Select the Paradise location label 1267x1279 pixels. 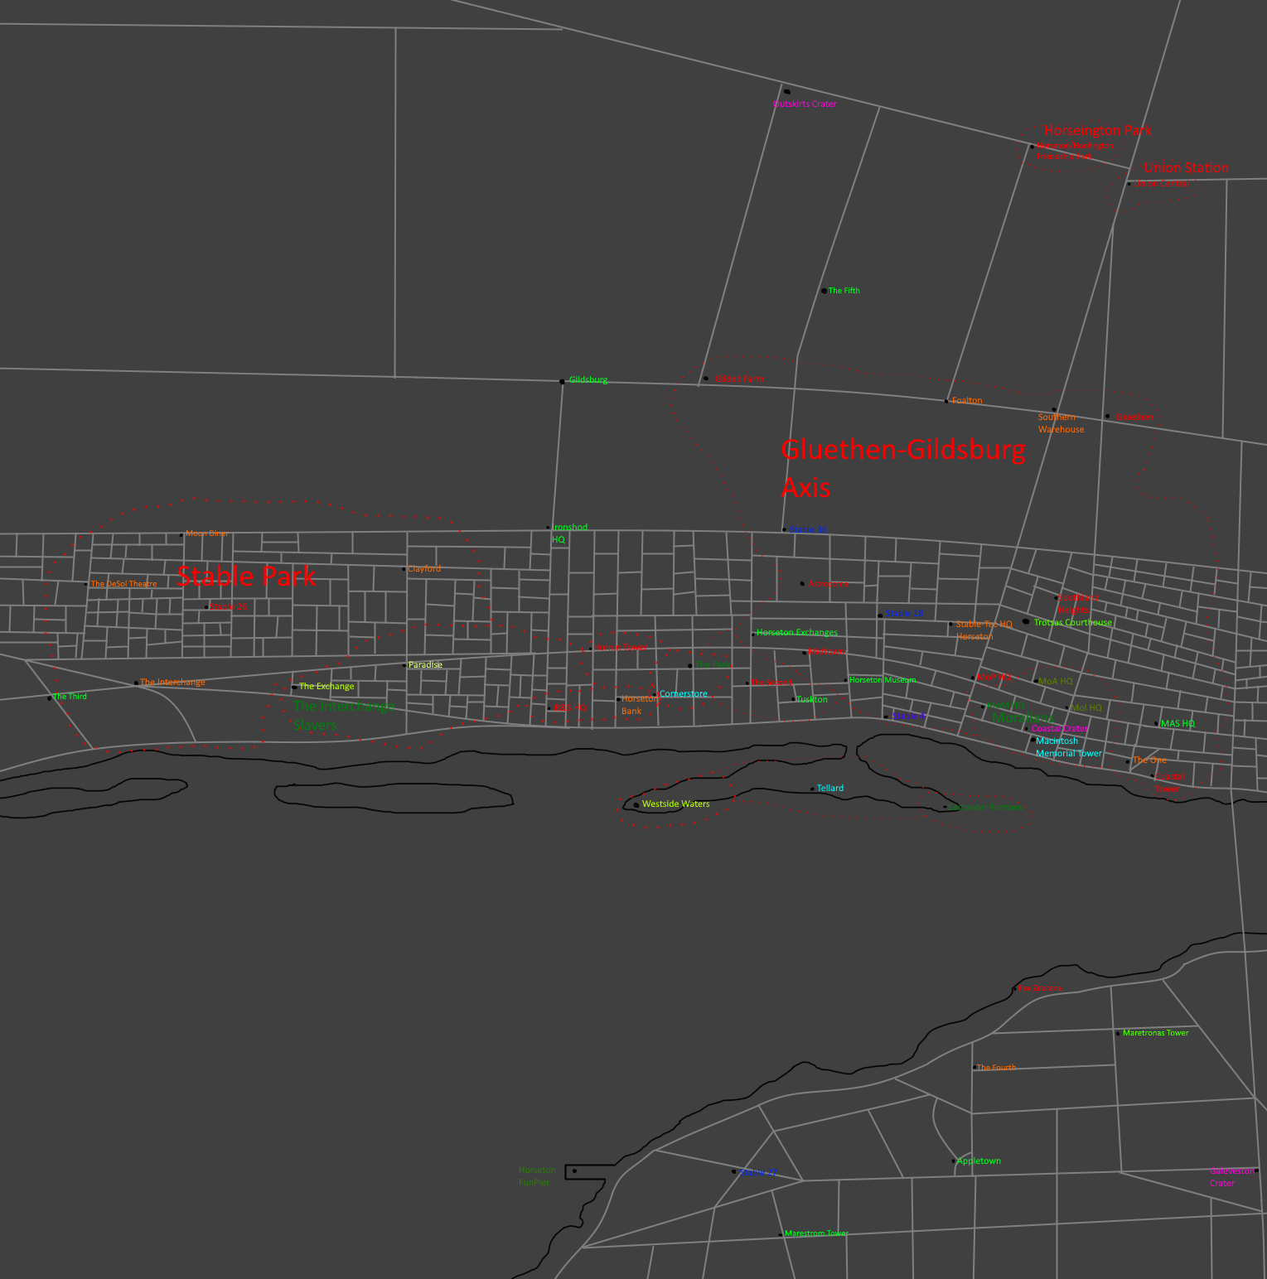(x=425, y=665)
